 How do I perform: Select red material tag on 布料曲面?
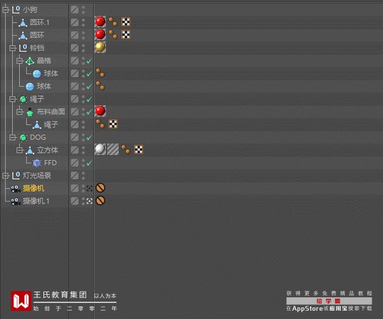click(x=100, y=111)
